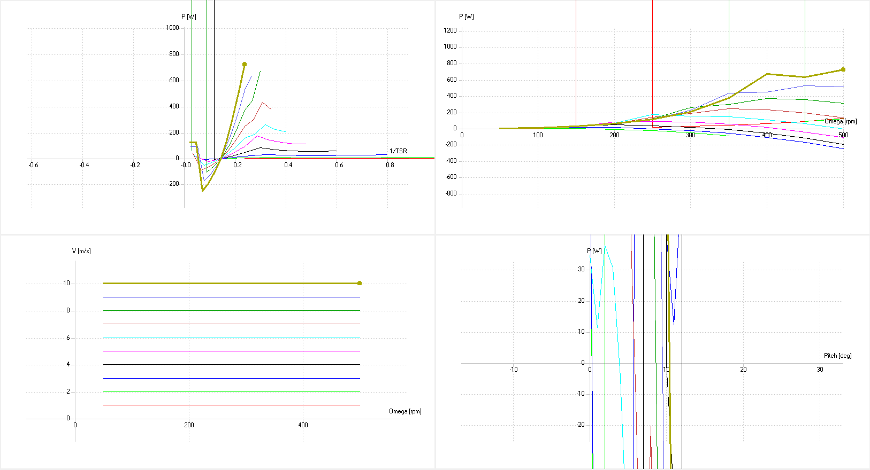Click the P [W] label of the top Omega graph

[467, 17]
